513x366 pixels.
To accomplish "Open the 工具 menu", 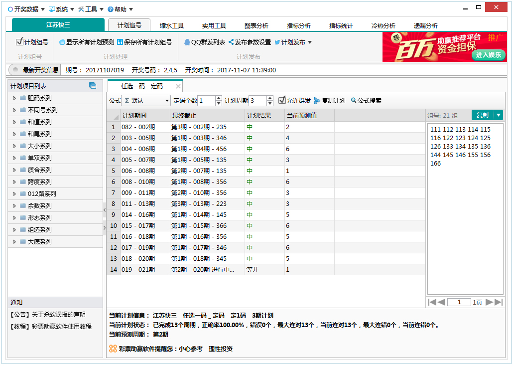I will point(91,9).
